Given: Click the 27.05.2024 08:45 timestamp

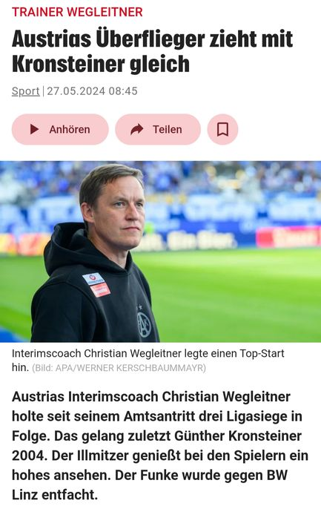Looking at the screenshot, I should pos(92,91).
